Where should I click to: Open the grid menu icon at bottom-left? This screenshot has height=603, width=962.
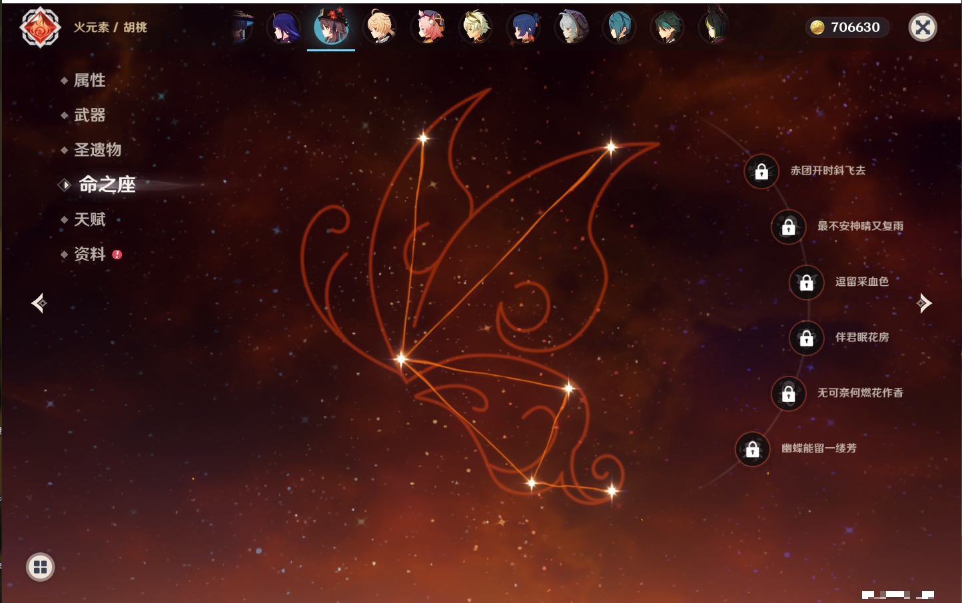coord(40,567)
